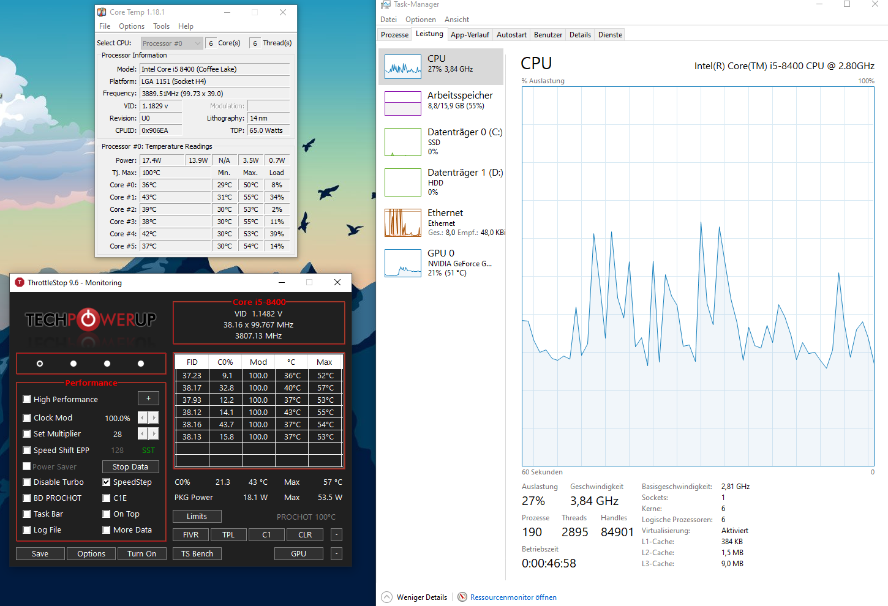This screenshot has width=888, height=606.
Task: Select second ThrottleStop profile radio dot
Action: coord(73,364)
